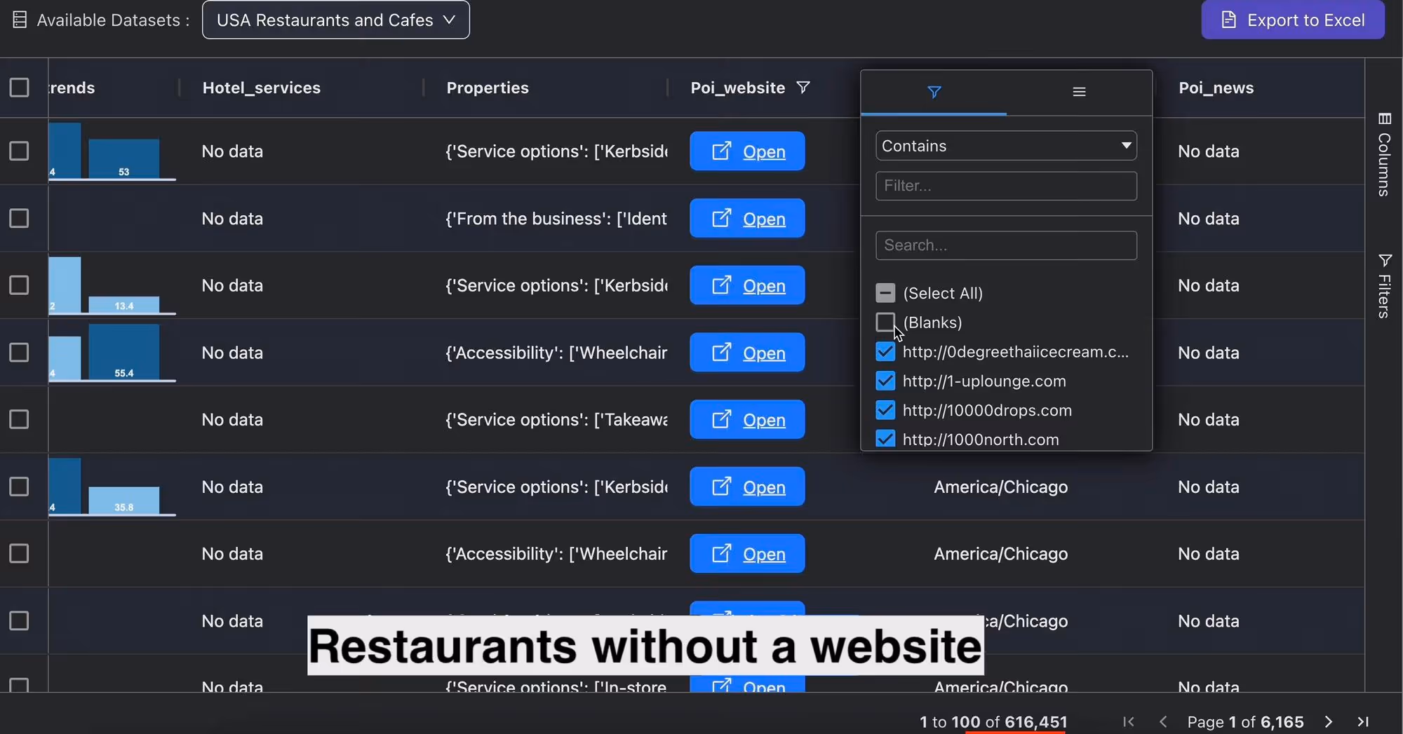Click the trends chart showing 55.4

[112, 353]
